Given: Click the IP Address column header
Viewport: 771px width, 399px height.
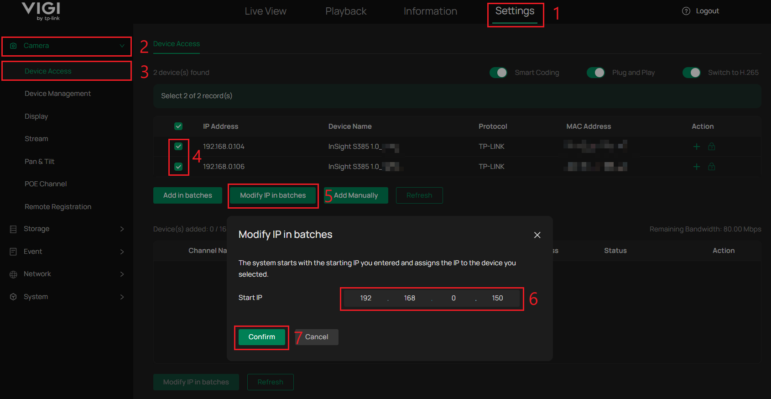Looking at the screenshot, I should (x=221, y=126).
